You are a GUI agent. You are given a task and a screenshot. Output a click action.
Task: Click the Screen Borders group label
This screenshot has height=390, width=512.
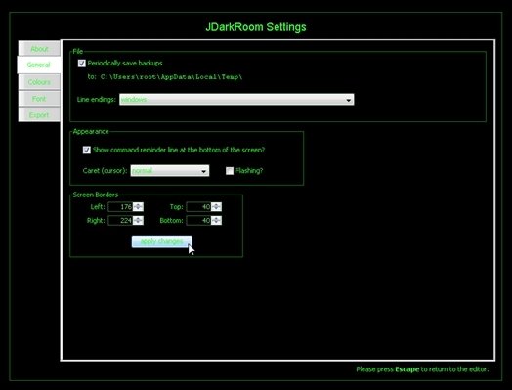(96, 195)
